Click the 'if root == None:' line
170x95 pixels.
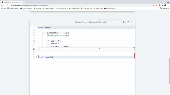coord(55,41)
